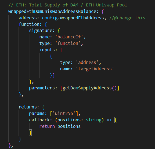Click wrappedEthAddress after config
Screen dimensions: 155x149
[82, 18]
